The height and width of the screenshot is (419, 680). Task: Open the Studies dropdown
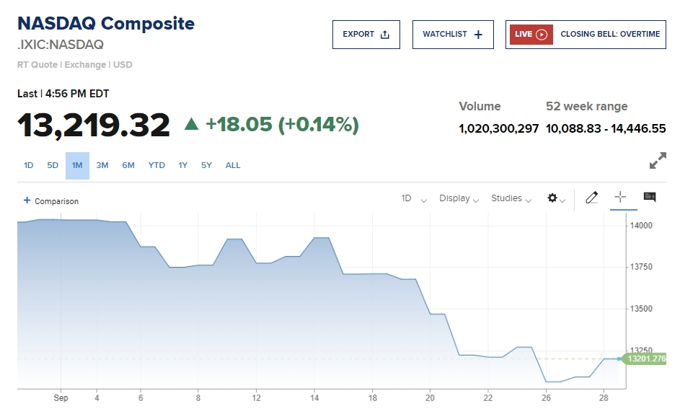point(511,198)
